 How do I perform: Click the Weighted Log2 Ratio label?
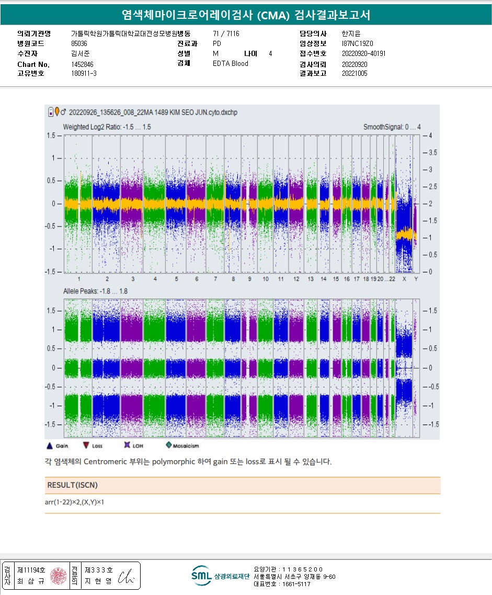pos(107,127)
